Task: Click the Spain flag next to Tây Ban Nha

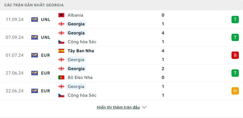Action: pyautogui.click(x=61, y=51)
